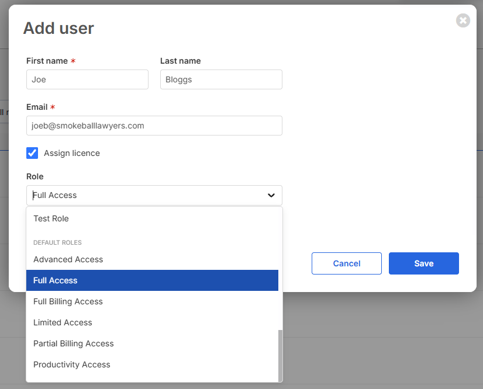Close the Add user dialog
The height and width of the screenshot is (389, 483).
463,20
